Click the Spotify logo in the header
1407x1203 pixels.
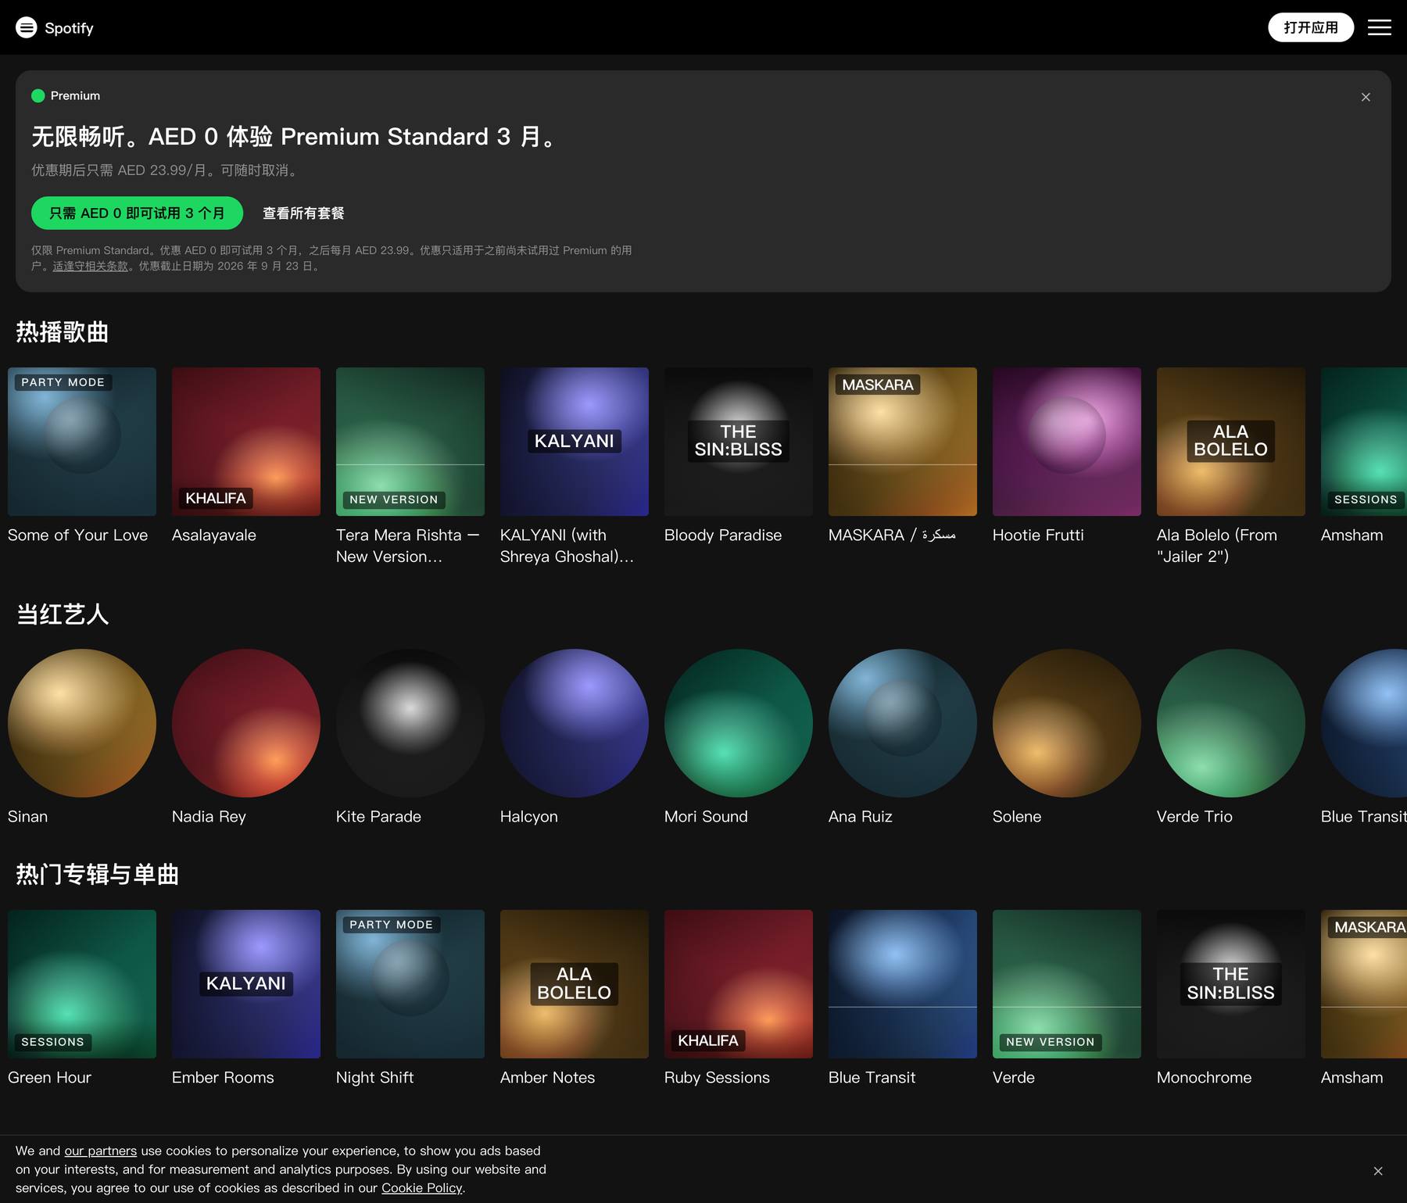pos(55,27)
